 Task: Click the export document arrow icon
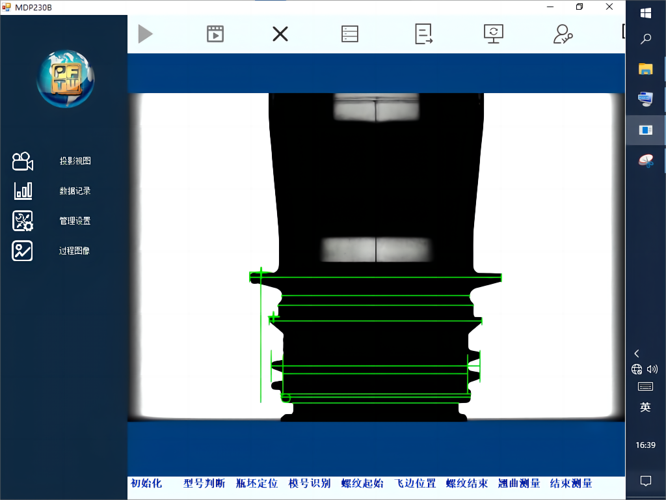424,34
